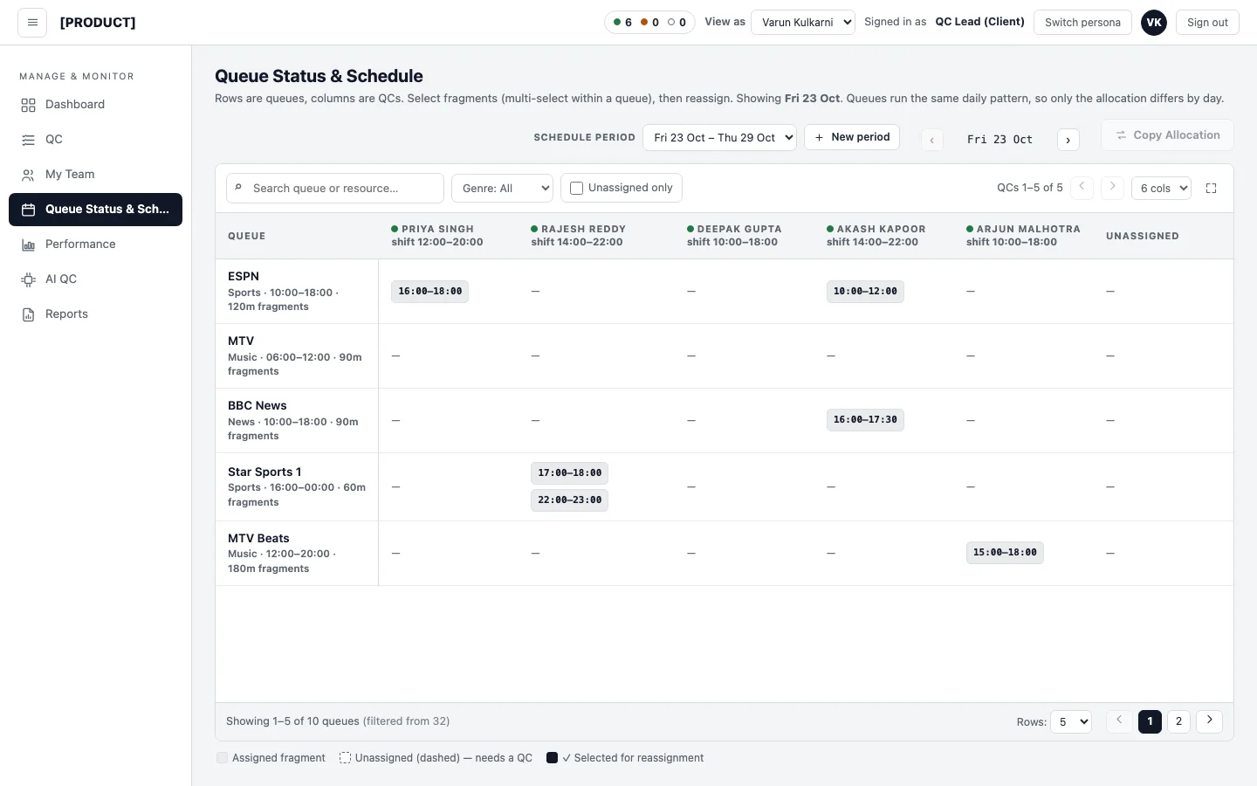Image resolution: width=1257 pixels, height=786 pixels.
Task: Open the Rows per page dropdown
Action: point(1071,722)
